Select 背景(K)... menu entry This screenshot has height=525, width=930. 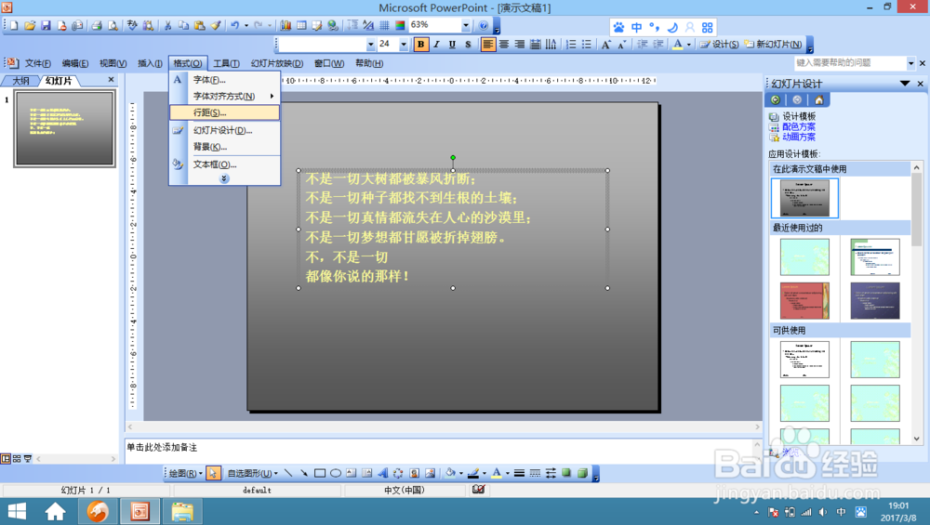coord(225,147)
